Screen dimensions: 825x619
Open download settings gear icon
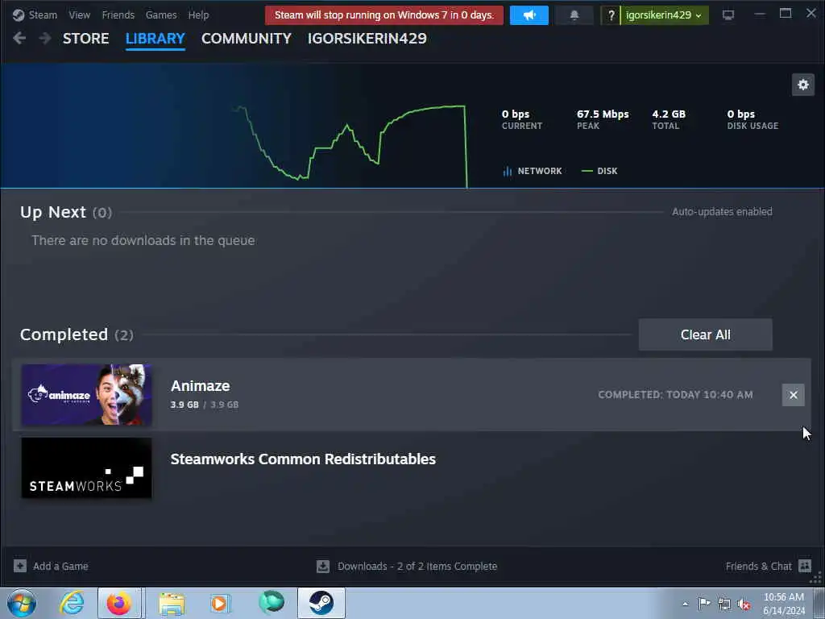coord(803,84)
